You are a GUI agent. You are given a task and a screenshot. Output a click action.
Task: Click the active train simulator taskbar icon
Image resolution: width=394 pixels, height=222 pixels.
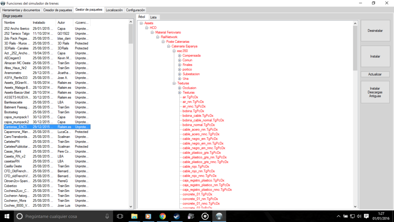pyautogui.click(x=219, y=216)
